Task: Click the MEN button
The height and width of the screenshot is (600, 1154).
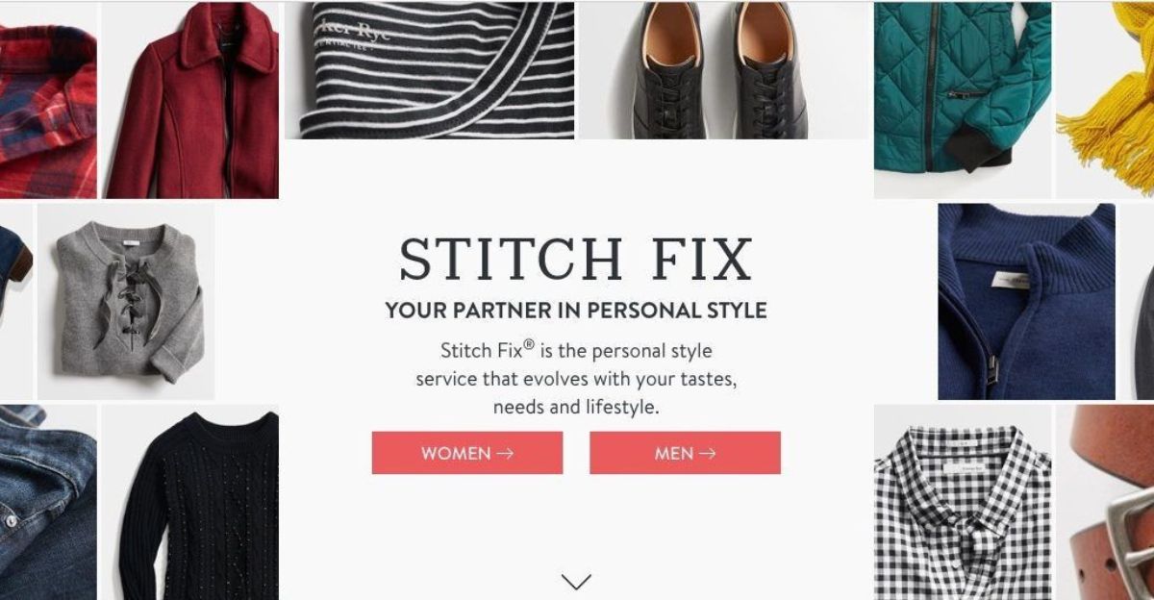Action: (685, 453)
